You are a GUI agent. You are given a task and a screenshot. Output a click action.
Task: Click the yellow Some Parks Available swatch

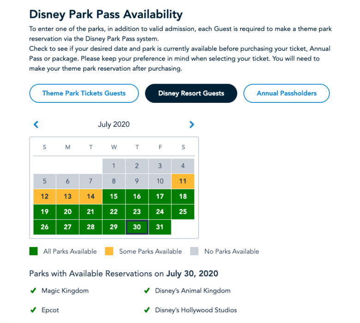(x=109, y=251)
